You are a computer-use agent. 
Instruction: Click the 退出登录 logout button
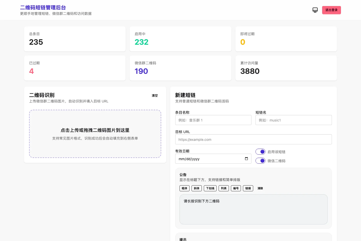331,10
